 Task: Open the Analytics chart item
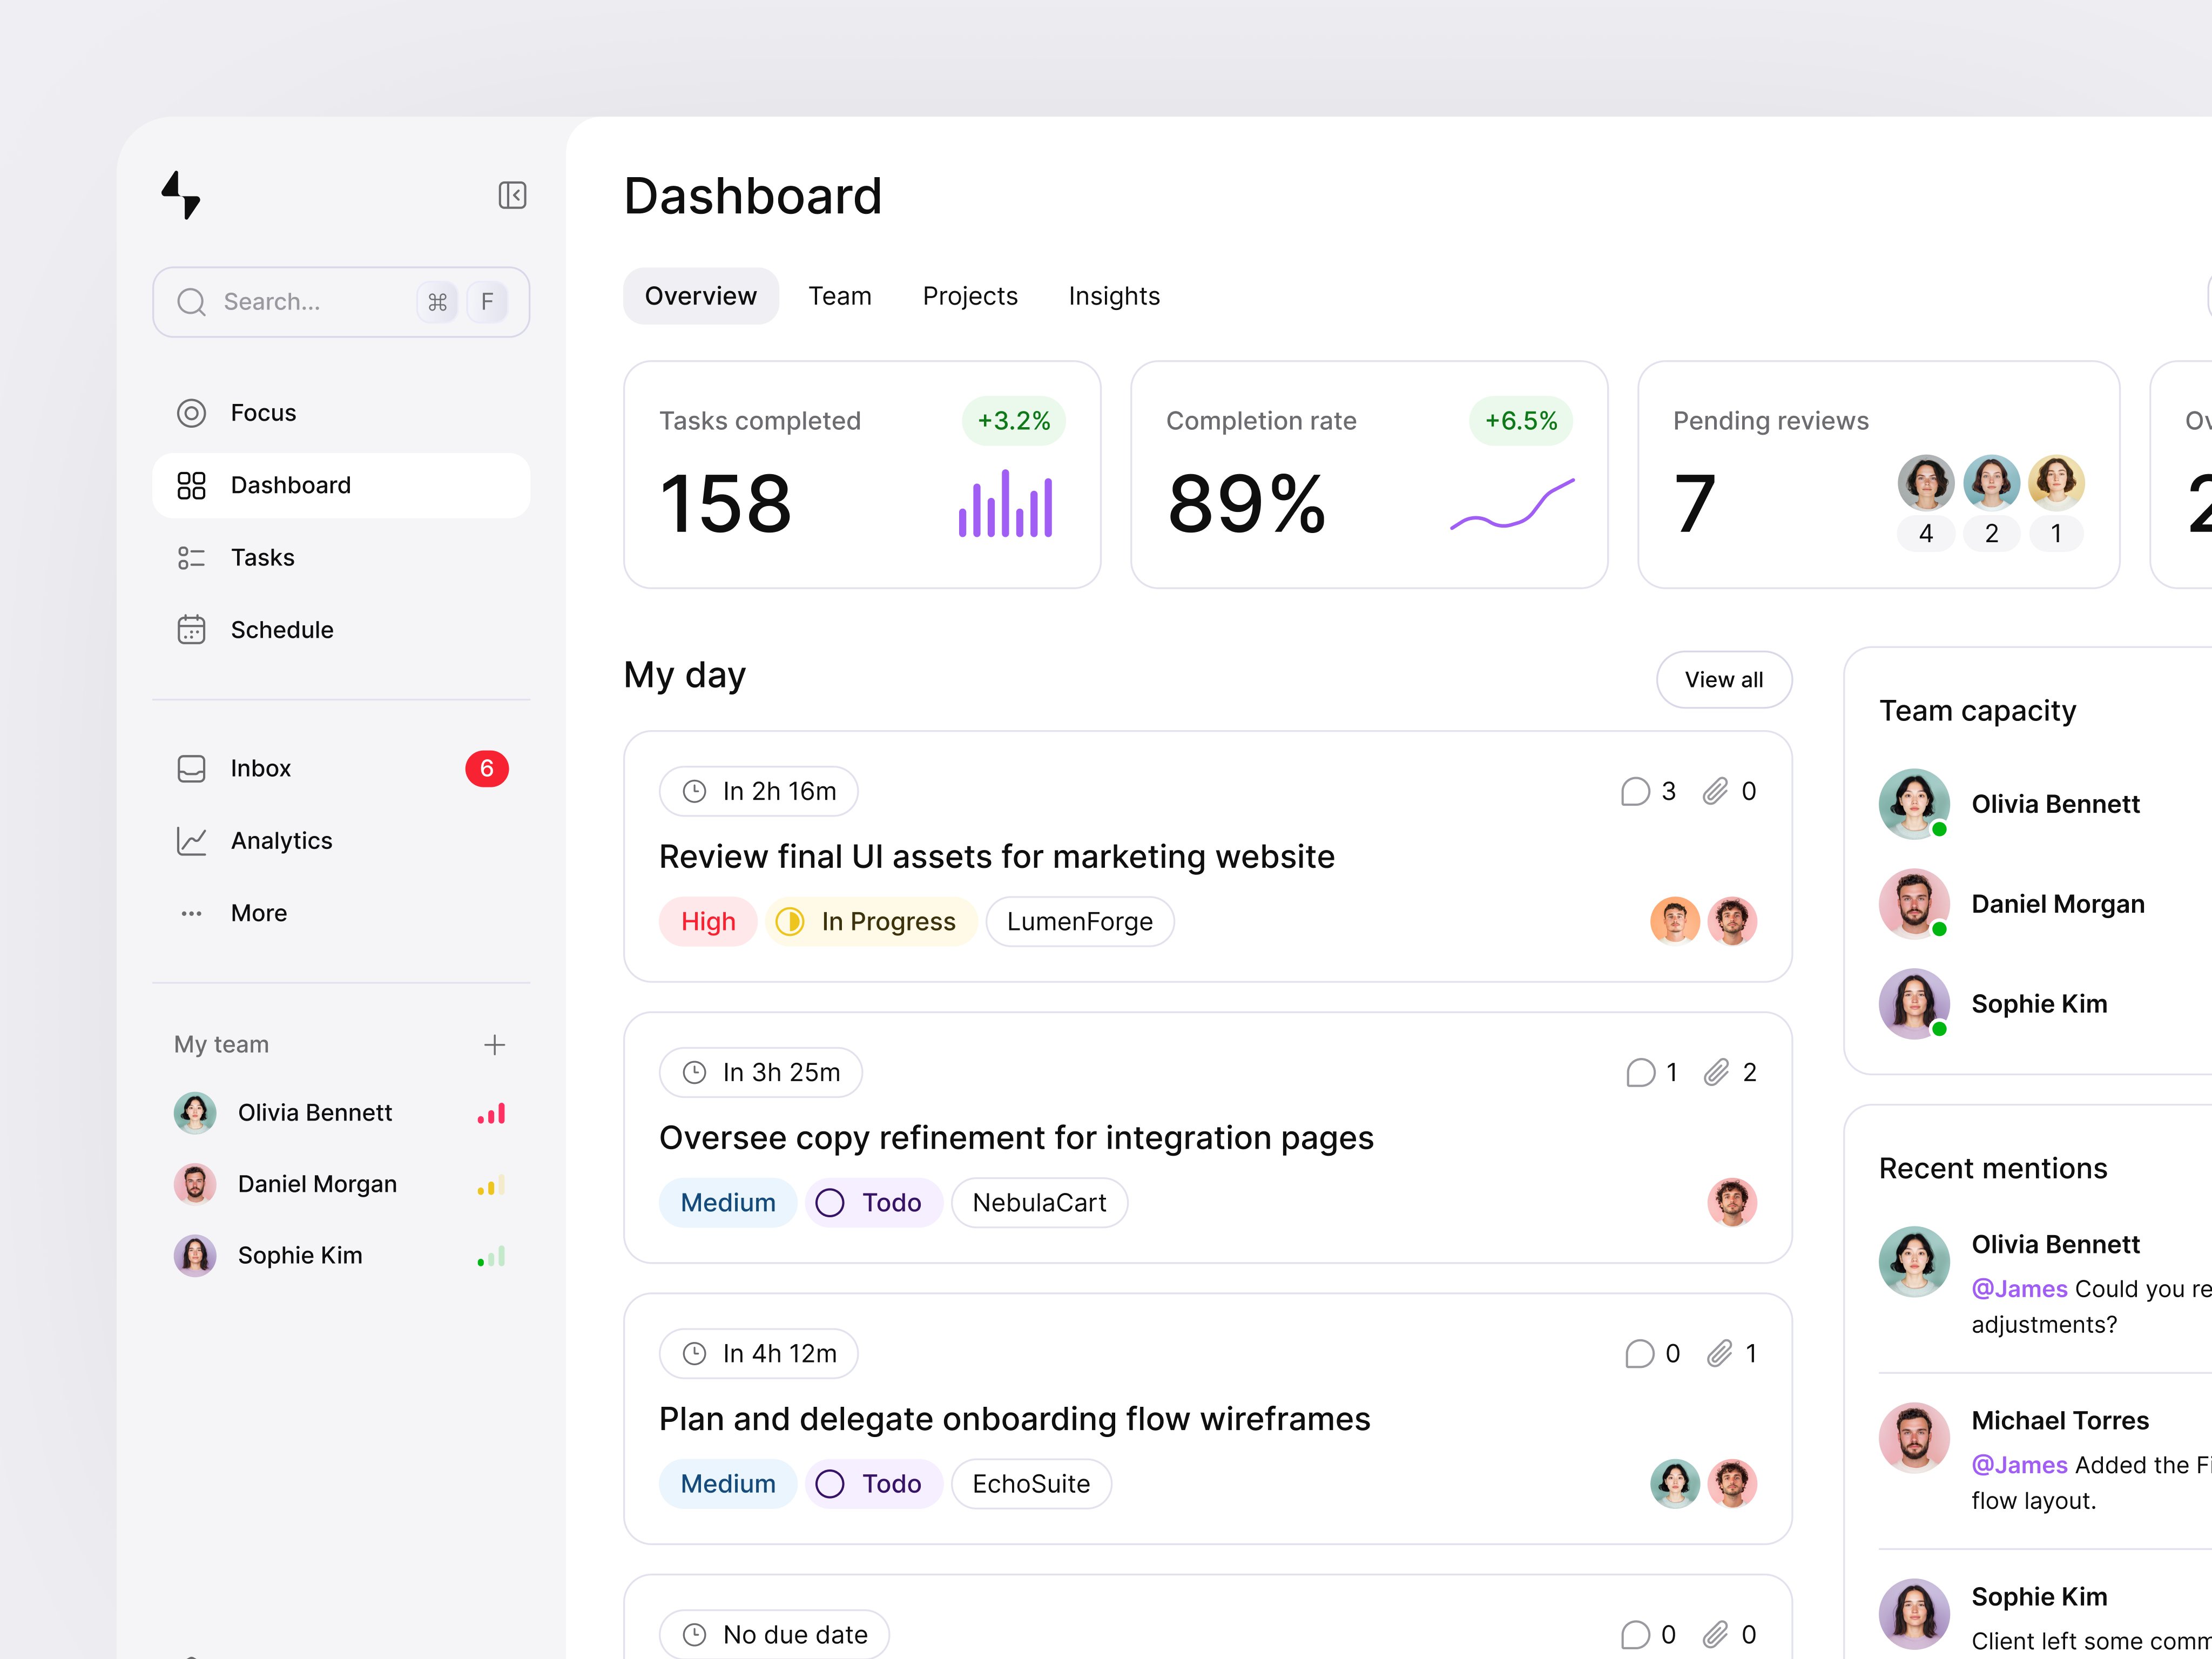click(x=281, y=841)
